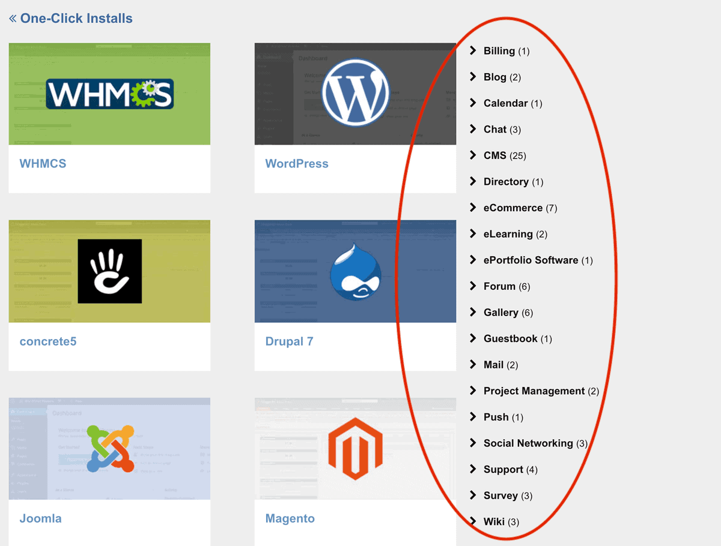Expand the eLearning category chevron

[473, 233]
